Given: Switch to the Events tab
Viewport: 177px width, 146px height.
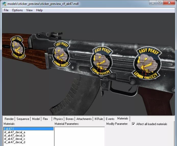Looking at the screenshot, I should click(110, 119).
